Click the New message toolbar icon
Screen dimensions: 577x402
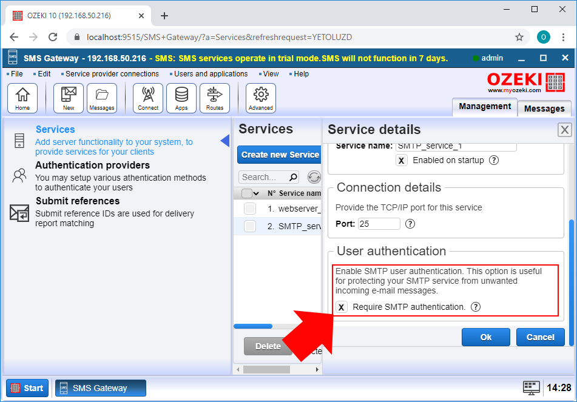69,98
